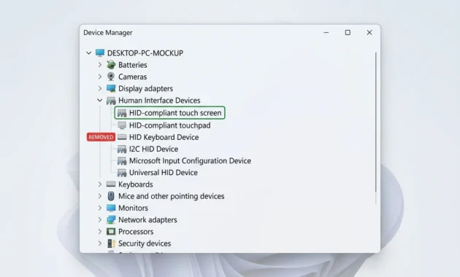Screen dimensions: 460x277
Task: Select the Display adapters label
Action: pyautogui.click(x=145, y=89)
